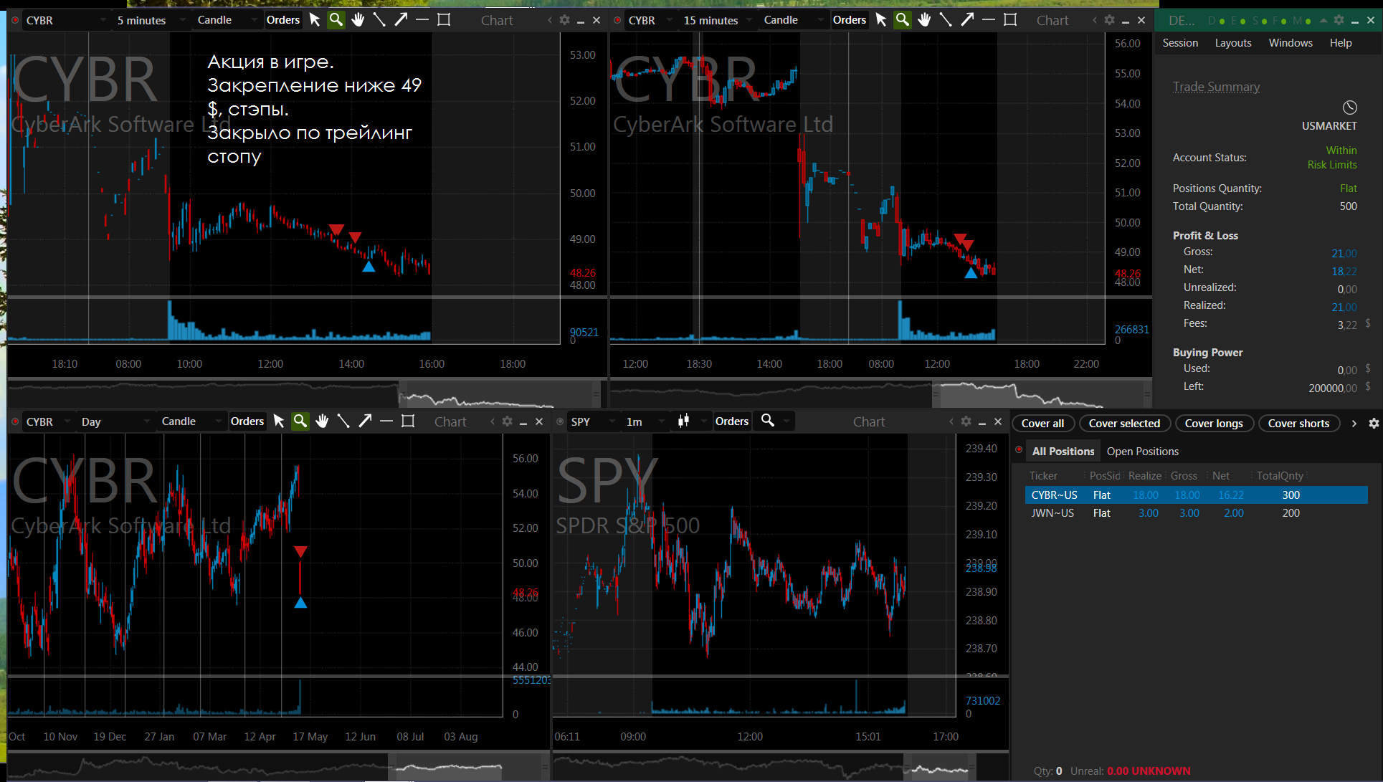The width and height of the screenshot is (1383, 782).
Task: Click the magnifier tool in the SPY chart
Action: pos(767,421)
